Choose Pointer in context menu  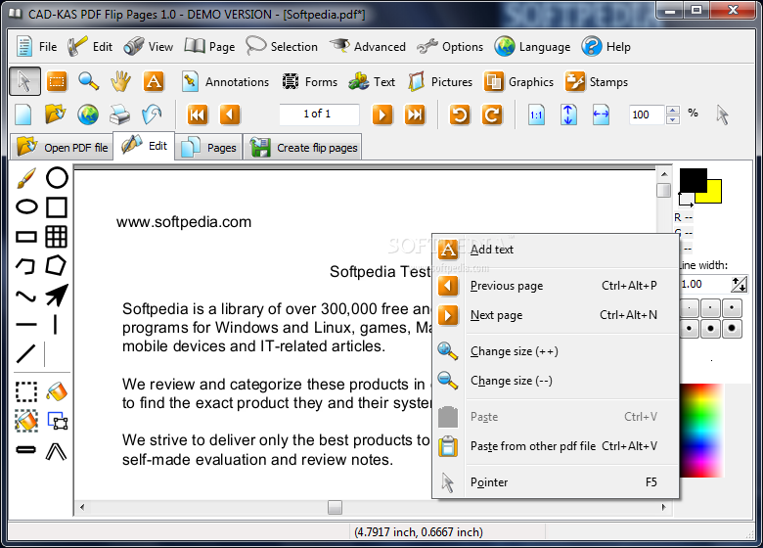pos(556,482)
